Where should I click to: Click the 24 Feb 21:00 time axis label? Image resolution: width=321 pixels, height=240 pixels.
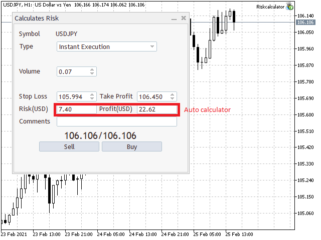click(x=175, y=234)
